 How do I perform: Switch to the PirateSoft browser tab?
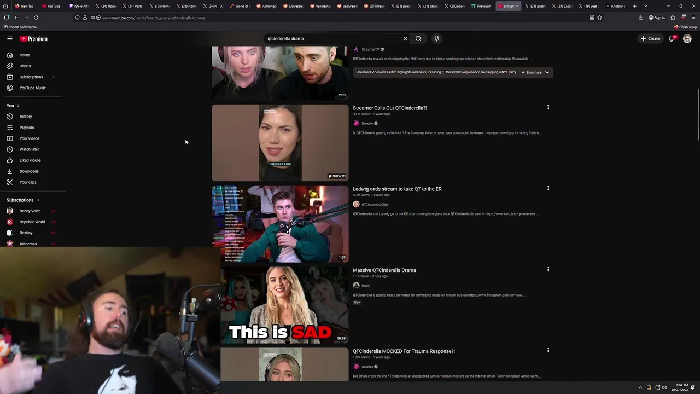coord(481,6)
